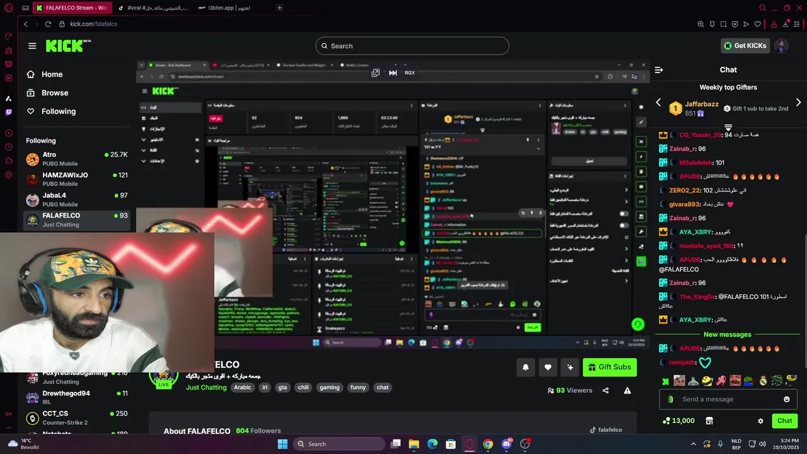Screen dimensions: 807x454
Task: Insert the Kick logo emote
Action: [665, 381]
